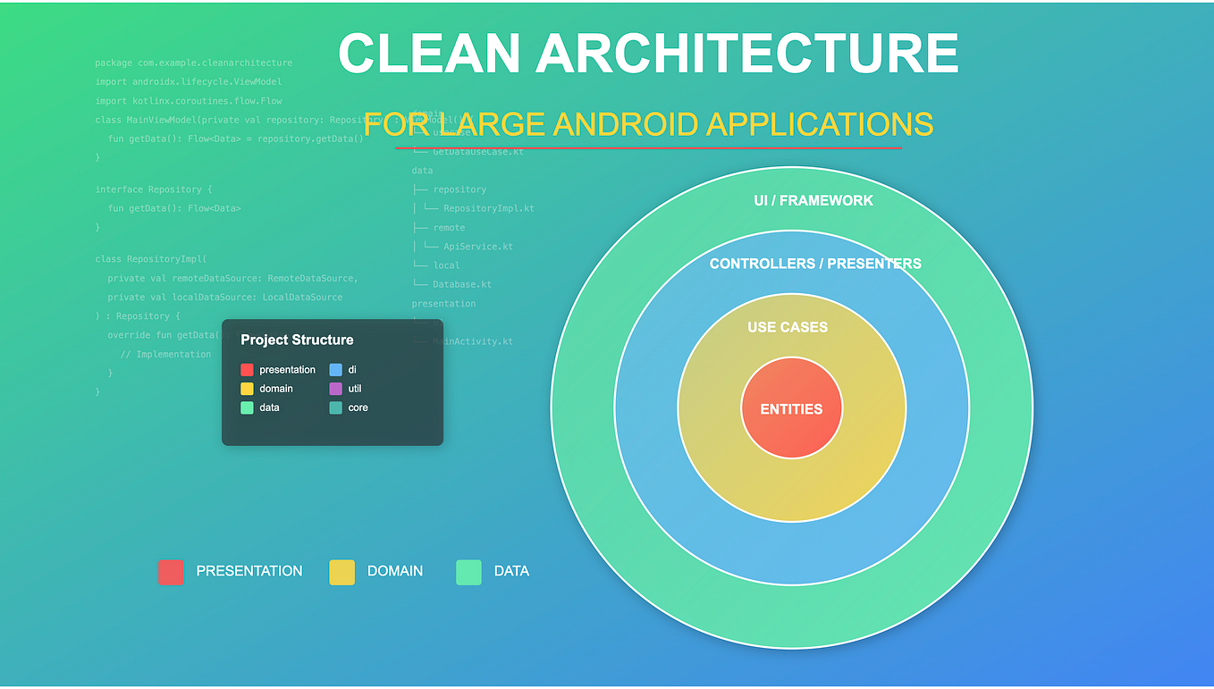
Task: Click the green "data" square in Project Structure
Action: 248,408
